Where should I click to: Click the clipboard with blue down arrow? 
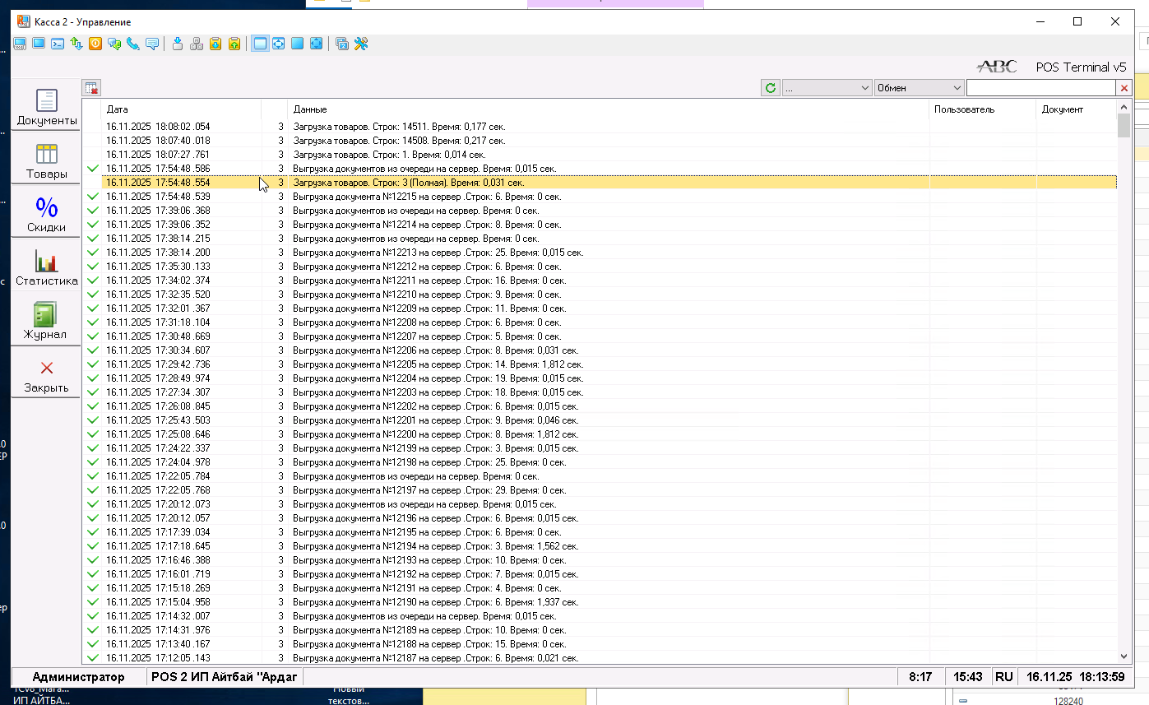[x=215, y=44]
